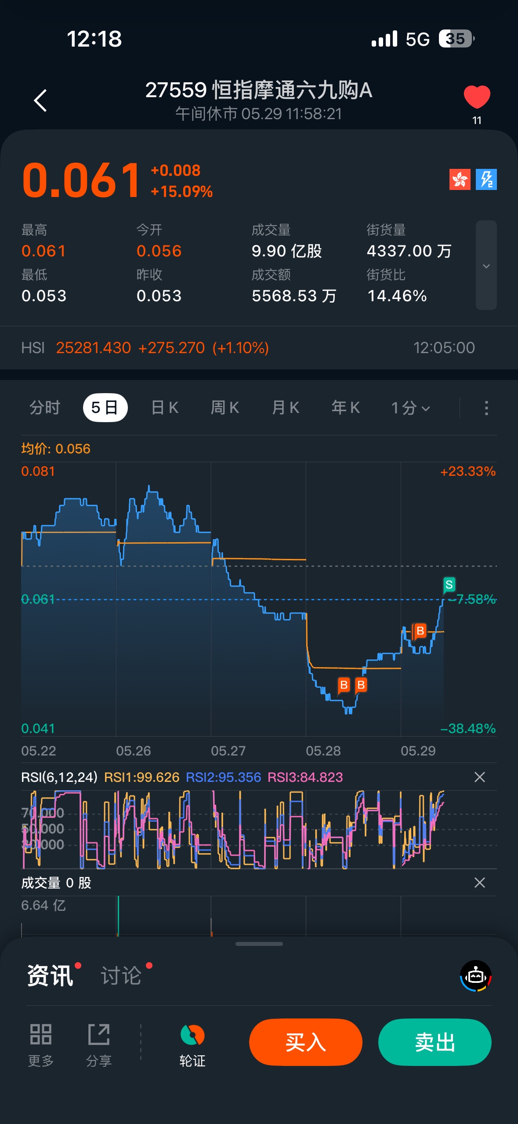518x1124 pixels.
Task: Tap the 5G status bar indicator
Action: pos(417,39)
